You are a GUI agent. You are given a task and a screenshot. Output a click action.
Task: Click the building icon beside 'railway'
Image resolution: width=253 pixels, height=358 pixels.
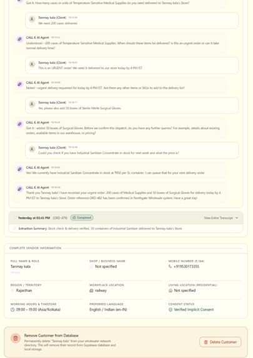91,291
